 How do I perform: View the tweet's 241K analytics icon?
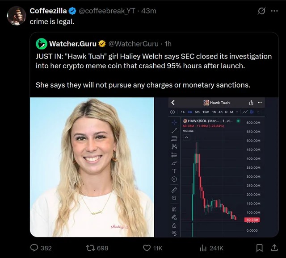(x=203, y=248)
